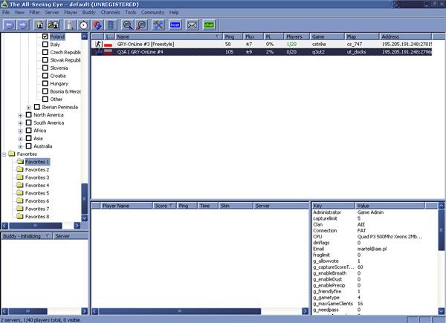This screenshot has height=323, width=446.
Task: Click the back arrow toolbar button
Action: [x=9, y=25]
